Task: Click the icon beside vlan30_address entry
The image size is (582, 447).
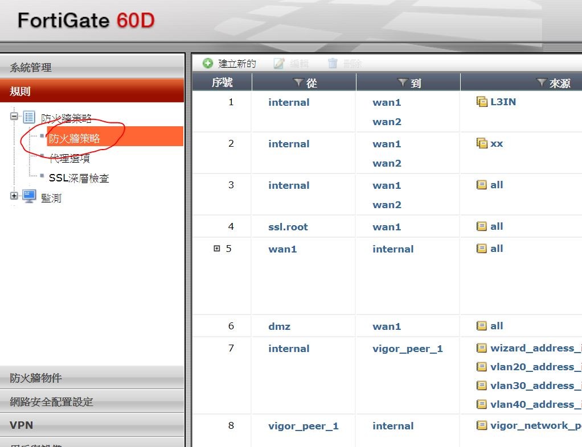Action: click(481, 386)
